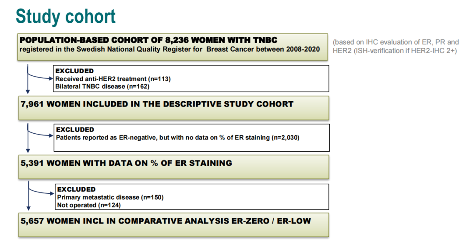Select the ER-negative patients exclusion line (n=2,030)
The image size is (473, 242).
[x=178, y=137]
